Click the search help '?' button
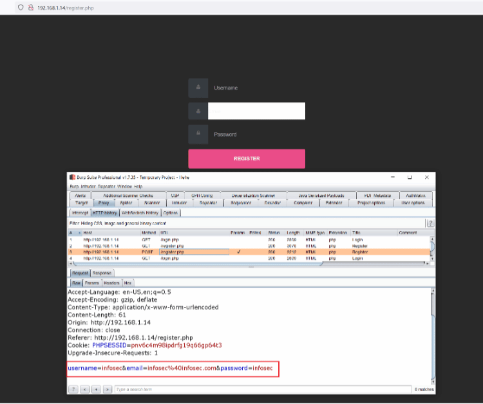The image size is (483, 404). [x=74, y=389]
